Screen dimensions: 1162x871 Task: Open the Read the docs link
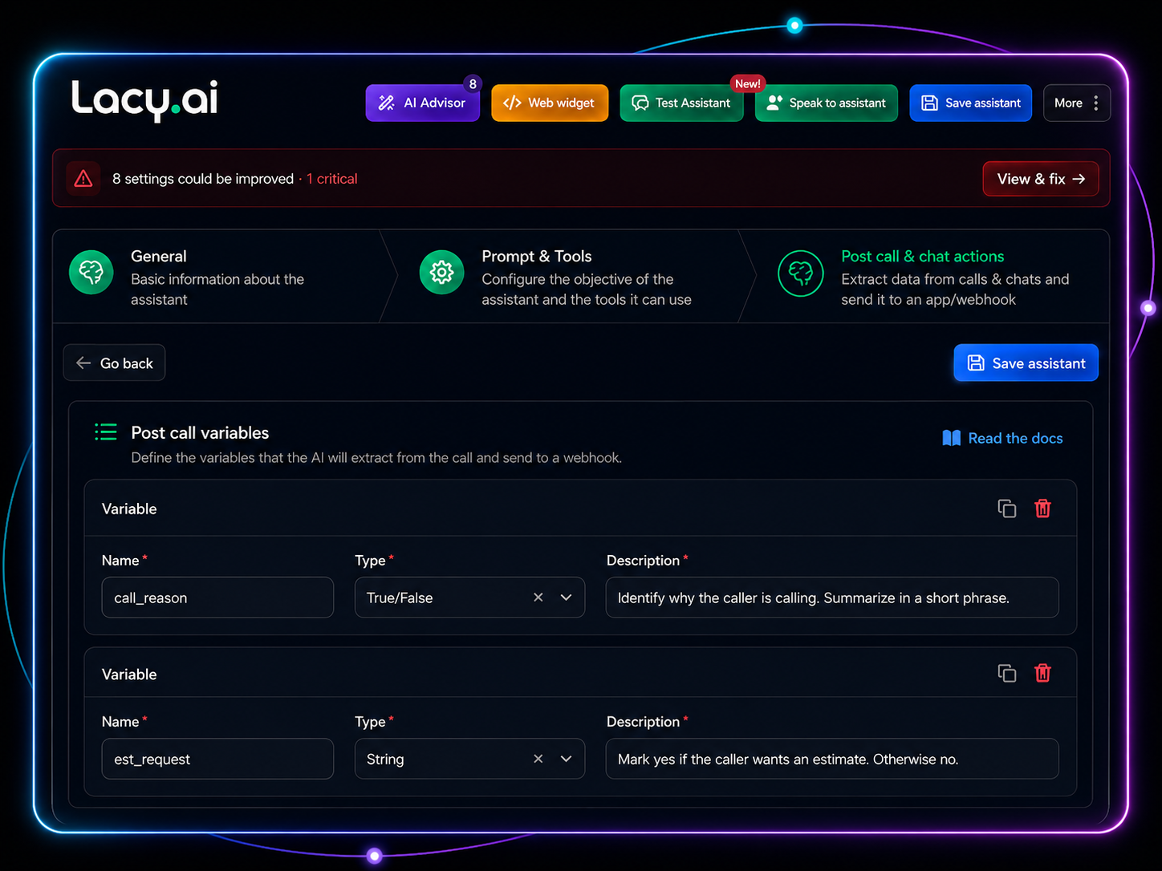point(1002,438)
